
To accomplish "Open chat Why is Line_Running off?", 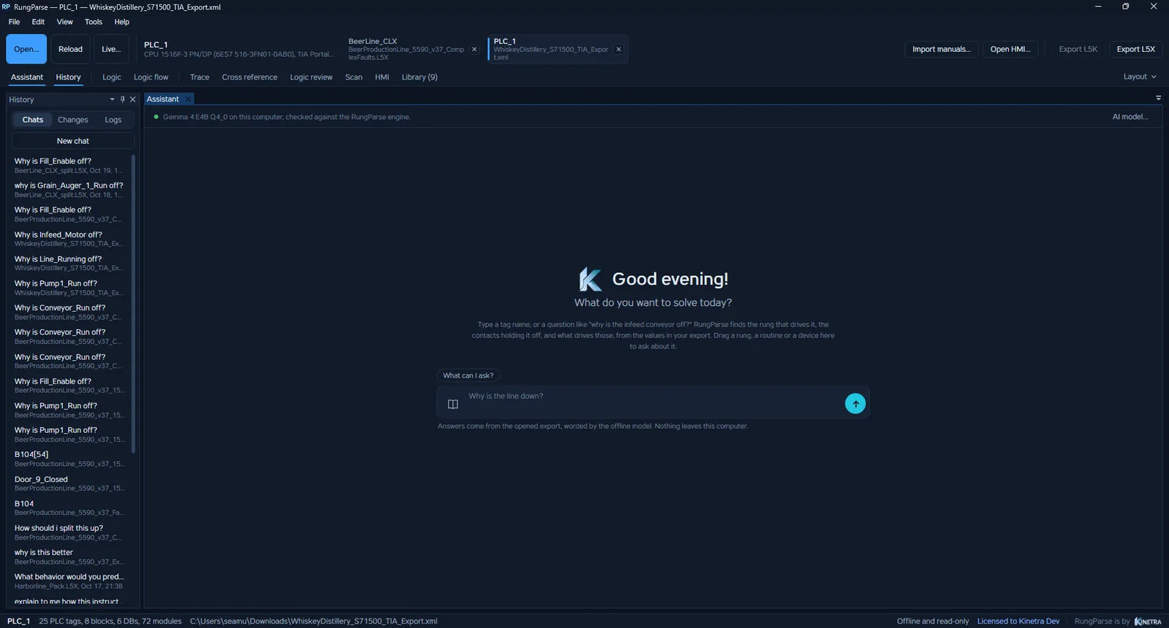I will point(69,264).
